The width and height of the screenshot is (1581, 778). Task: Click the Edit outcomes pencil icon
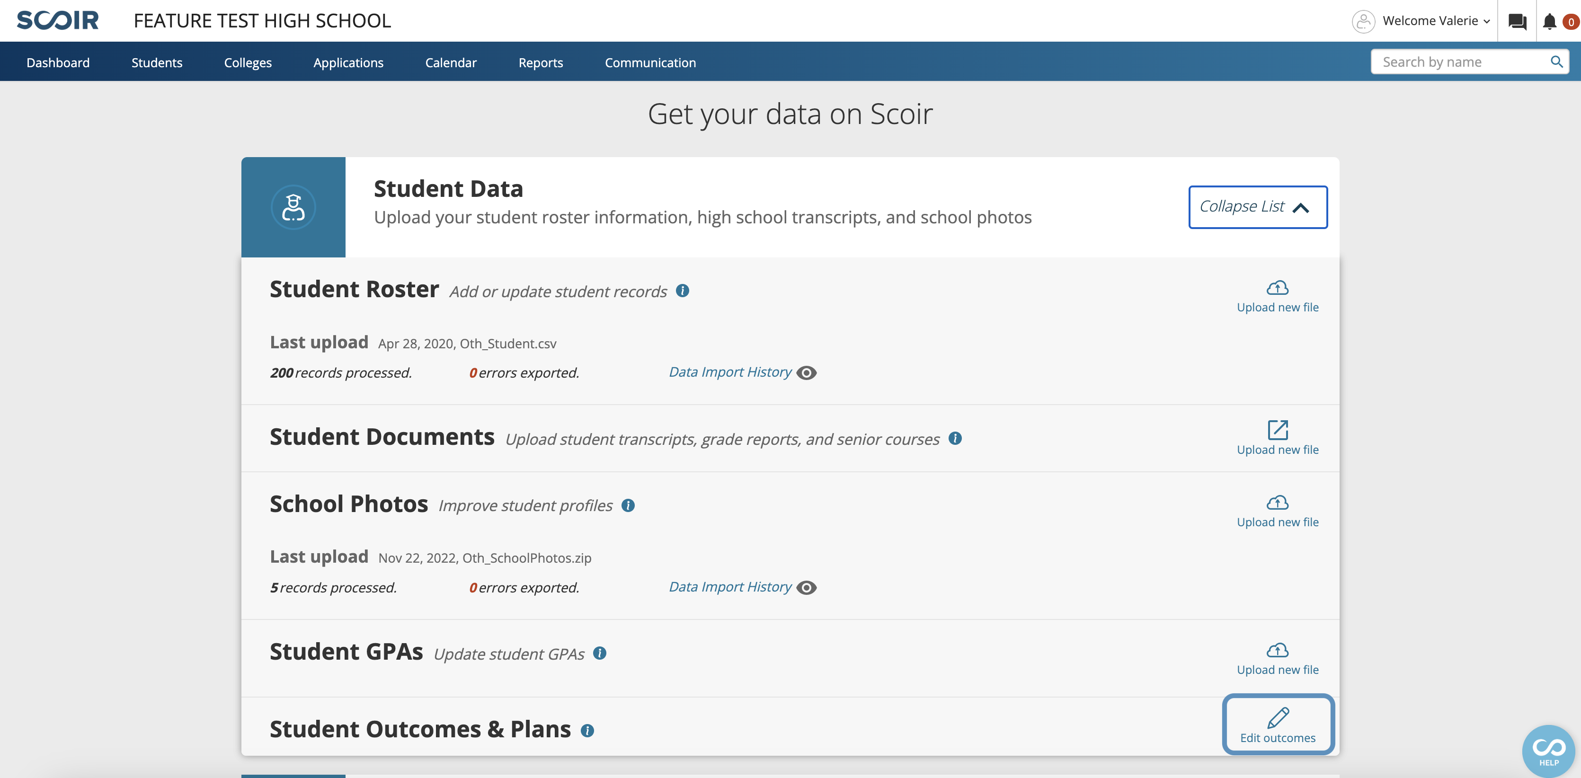tap(1278, 717)
